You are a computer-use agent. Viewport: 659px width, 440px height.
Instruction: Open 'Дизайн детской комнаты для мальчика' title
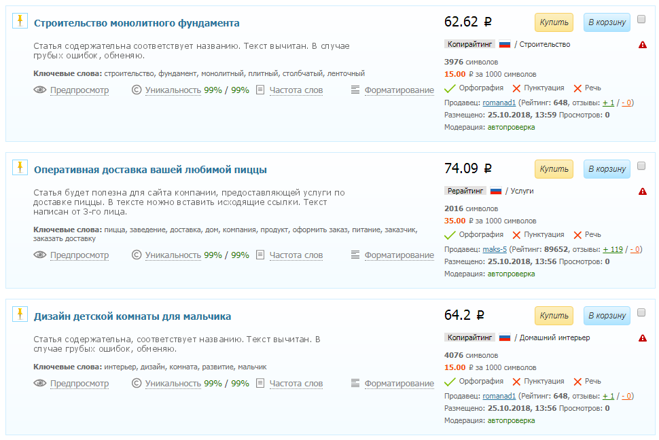click(132, 316)
